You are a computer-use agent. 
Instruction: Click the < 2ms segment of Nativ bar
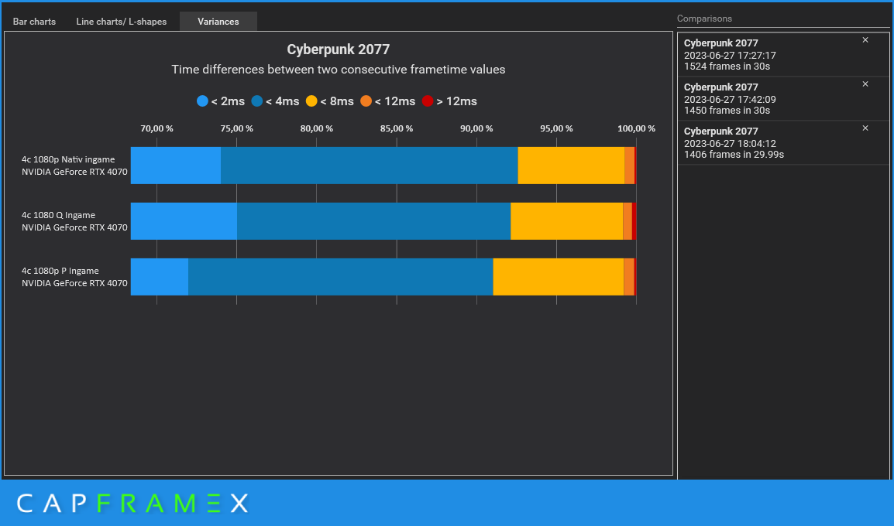coord(176,166)
